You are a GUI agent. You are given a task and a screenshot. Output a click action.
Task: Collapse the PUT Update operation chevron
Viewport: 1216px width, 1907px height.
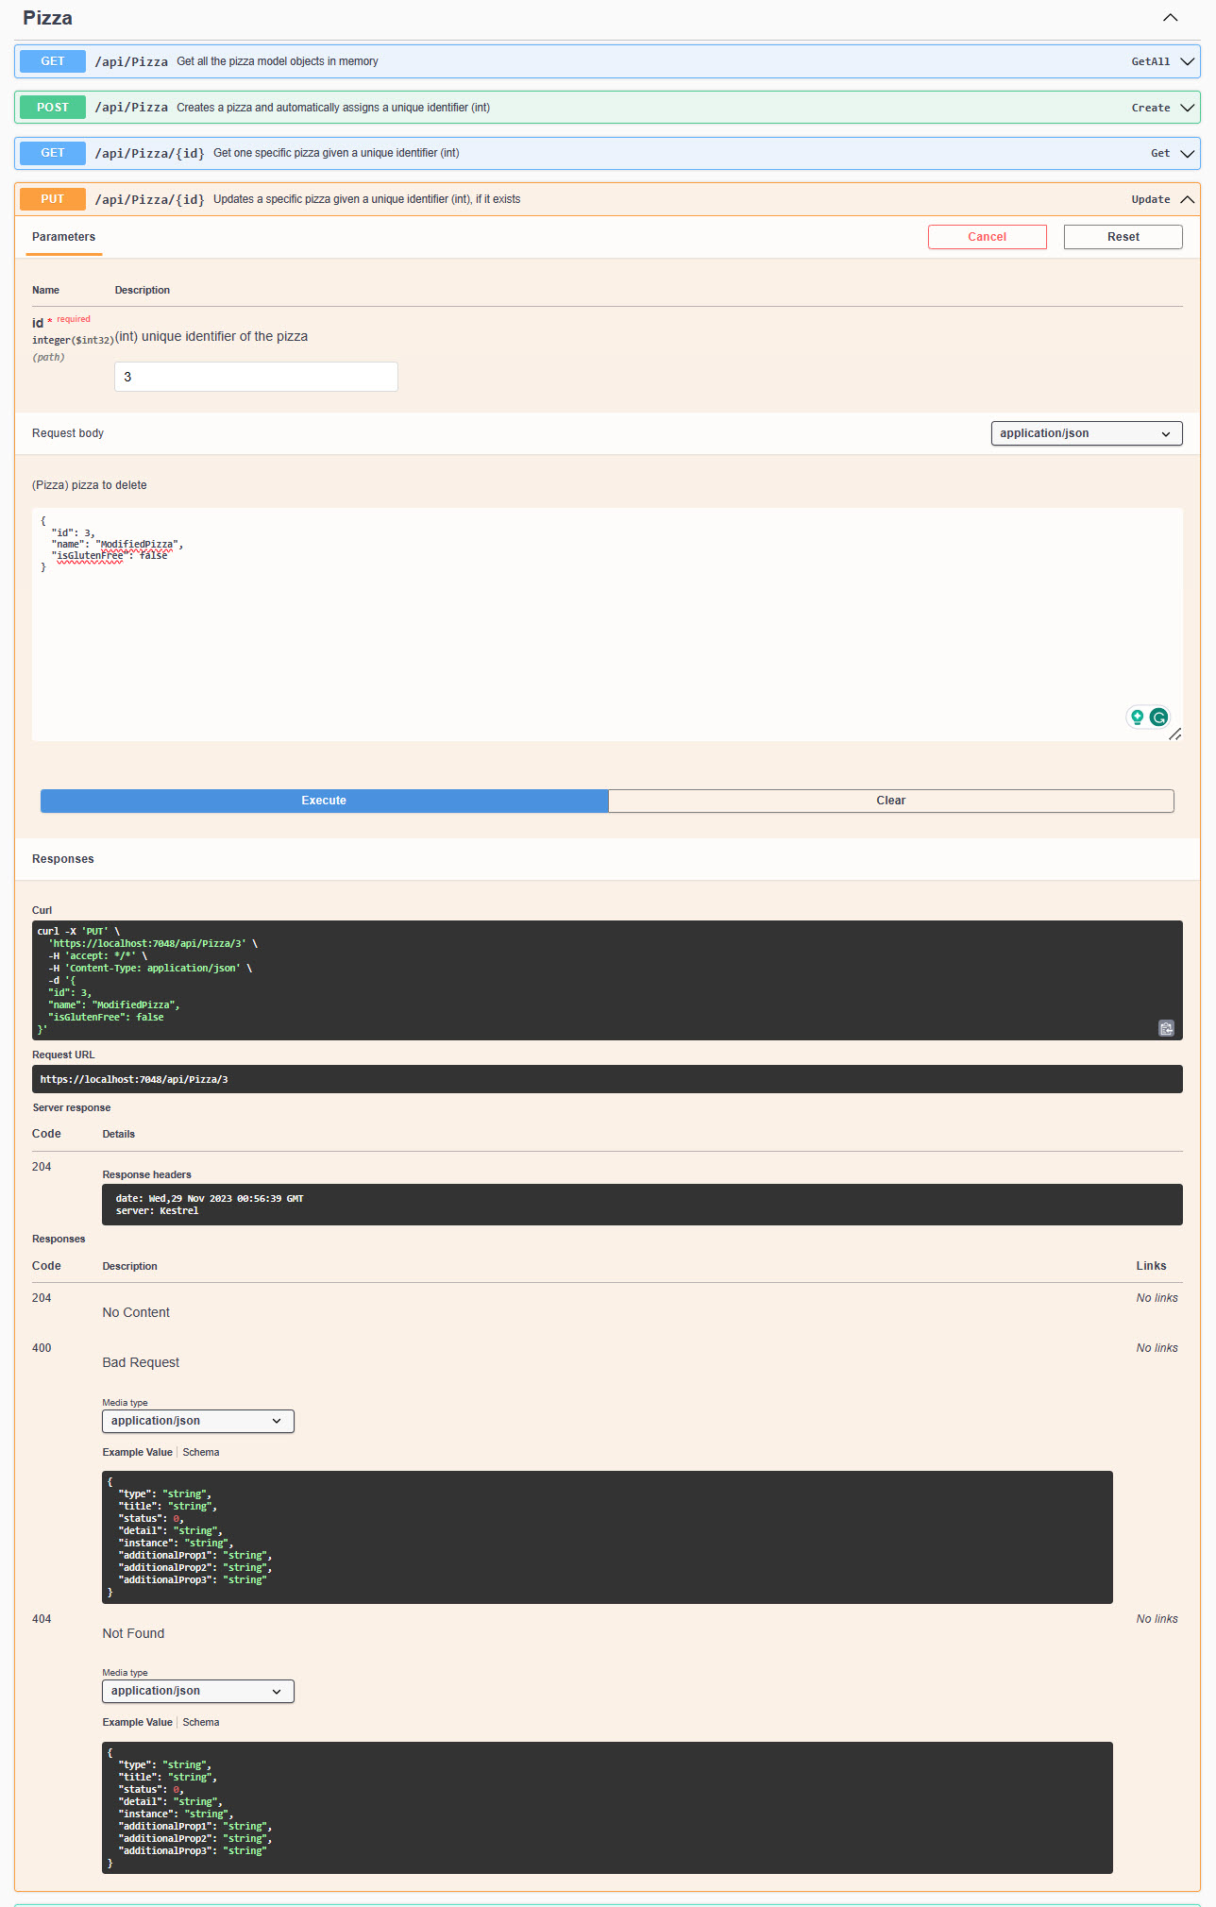(1188, 199)
